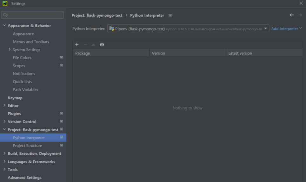Image resolution: width=306 pixels, height=182 pixels.
Task: Expand the Editor section
Action: coord(4,105)
